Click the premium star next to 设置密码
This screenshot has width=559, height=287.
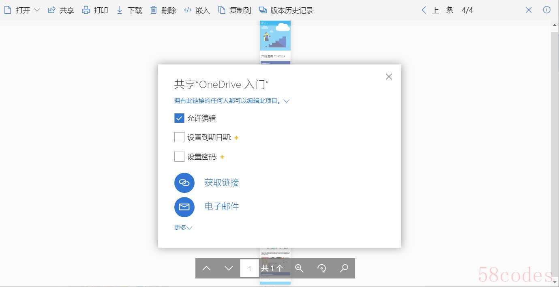point(222,157)
